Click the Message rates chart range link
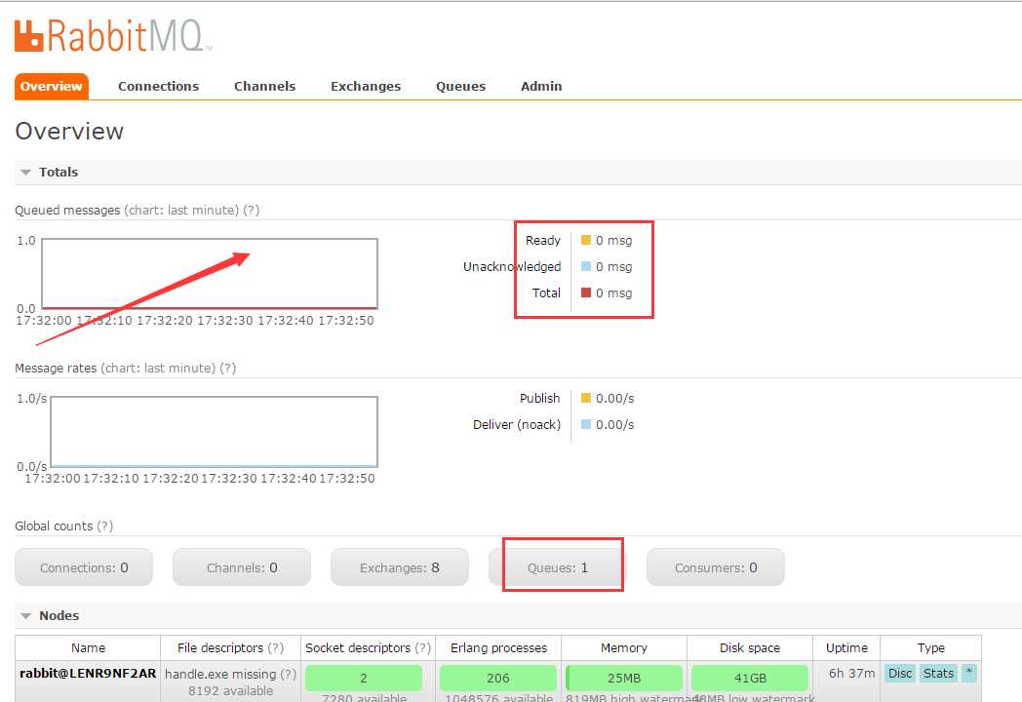Image resolution: width=1022 pixels, height=702 pixels. pos(158,368)
